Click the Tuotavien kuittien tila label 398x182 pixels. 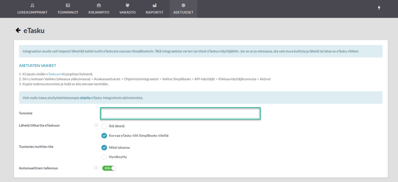36,147
